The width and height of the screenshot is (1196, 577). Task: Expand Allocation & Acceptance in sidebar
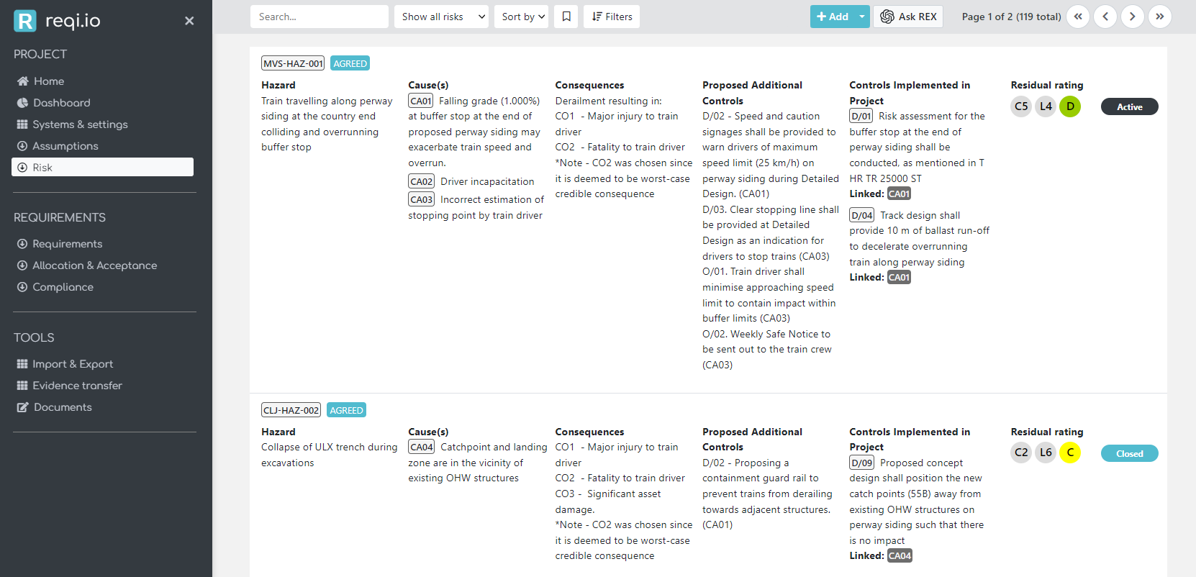(94, 265)
